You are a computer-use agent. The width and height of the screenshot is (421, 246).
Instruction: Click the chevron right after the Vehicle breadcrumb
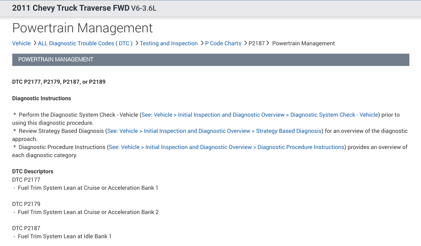35,43
